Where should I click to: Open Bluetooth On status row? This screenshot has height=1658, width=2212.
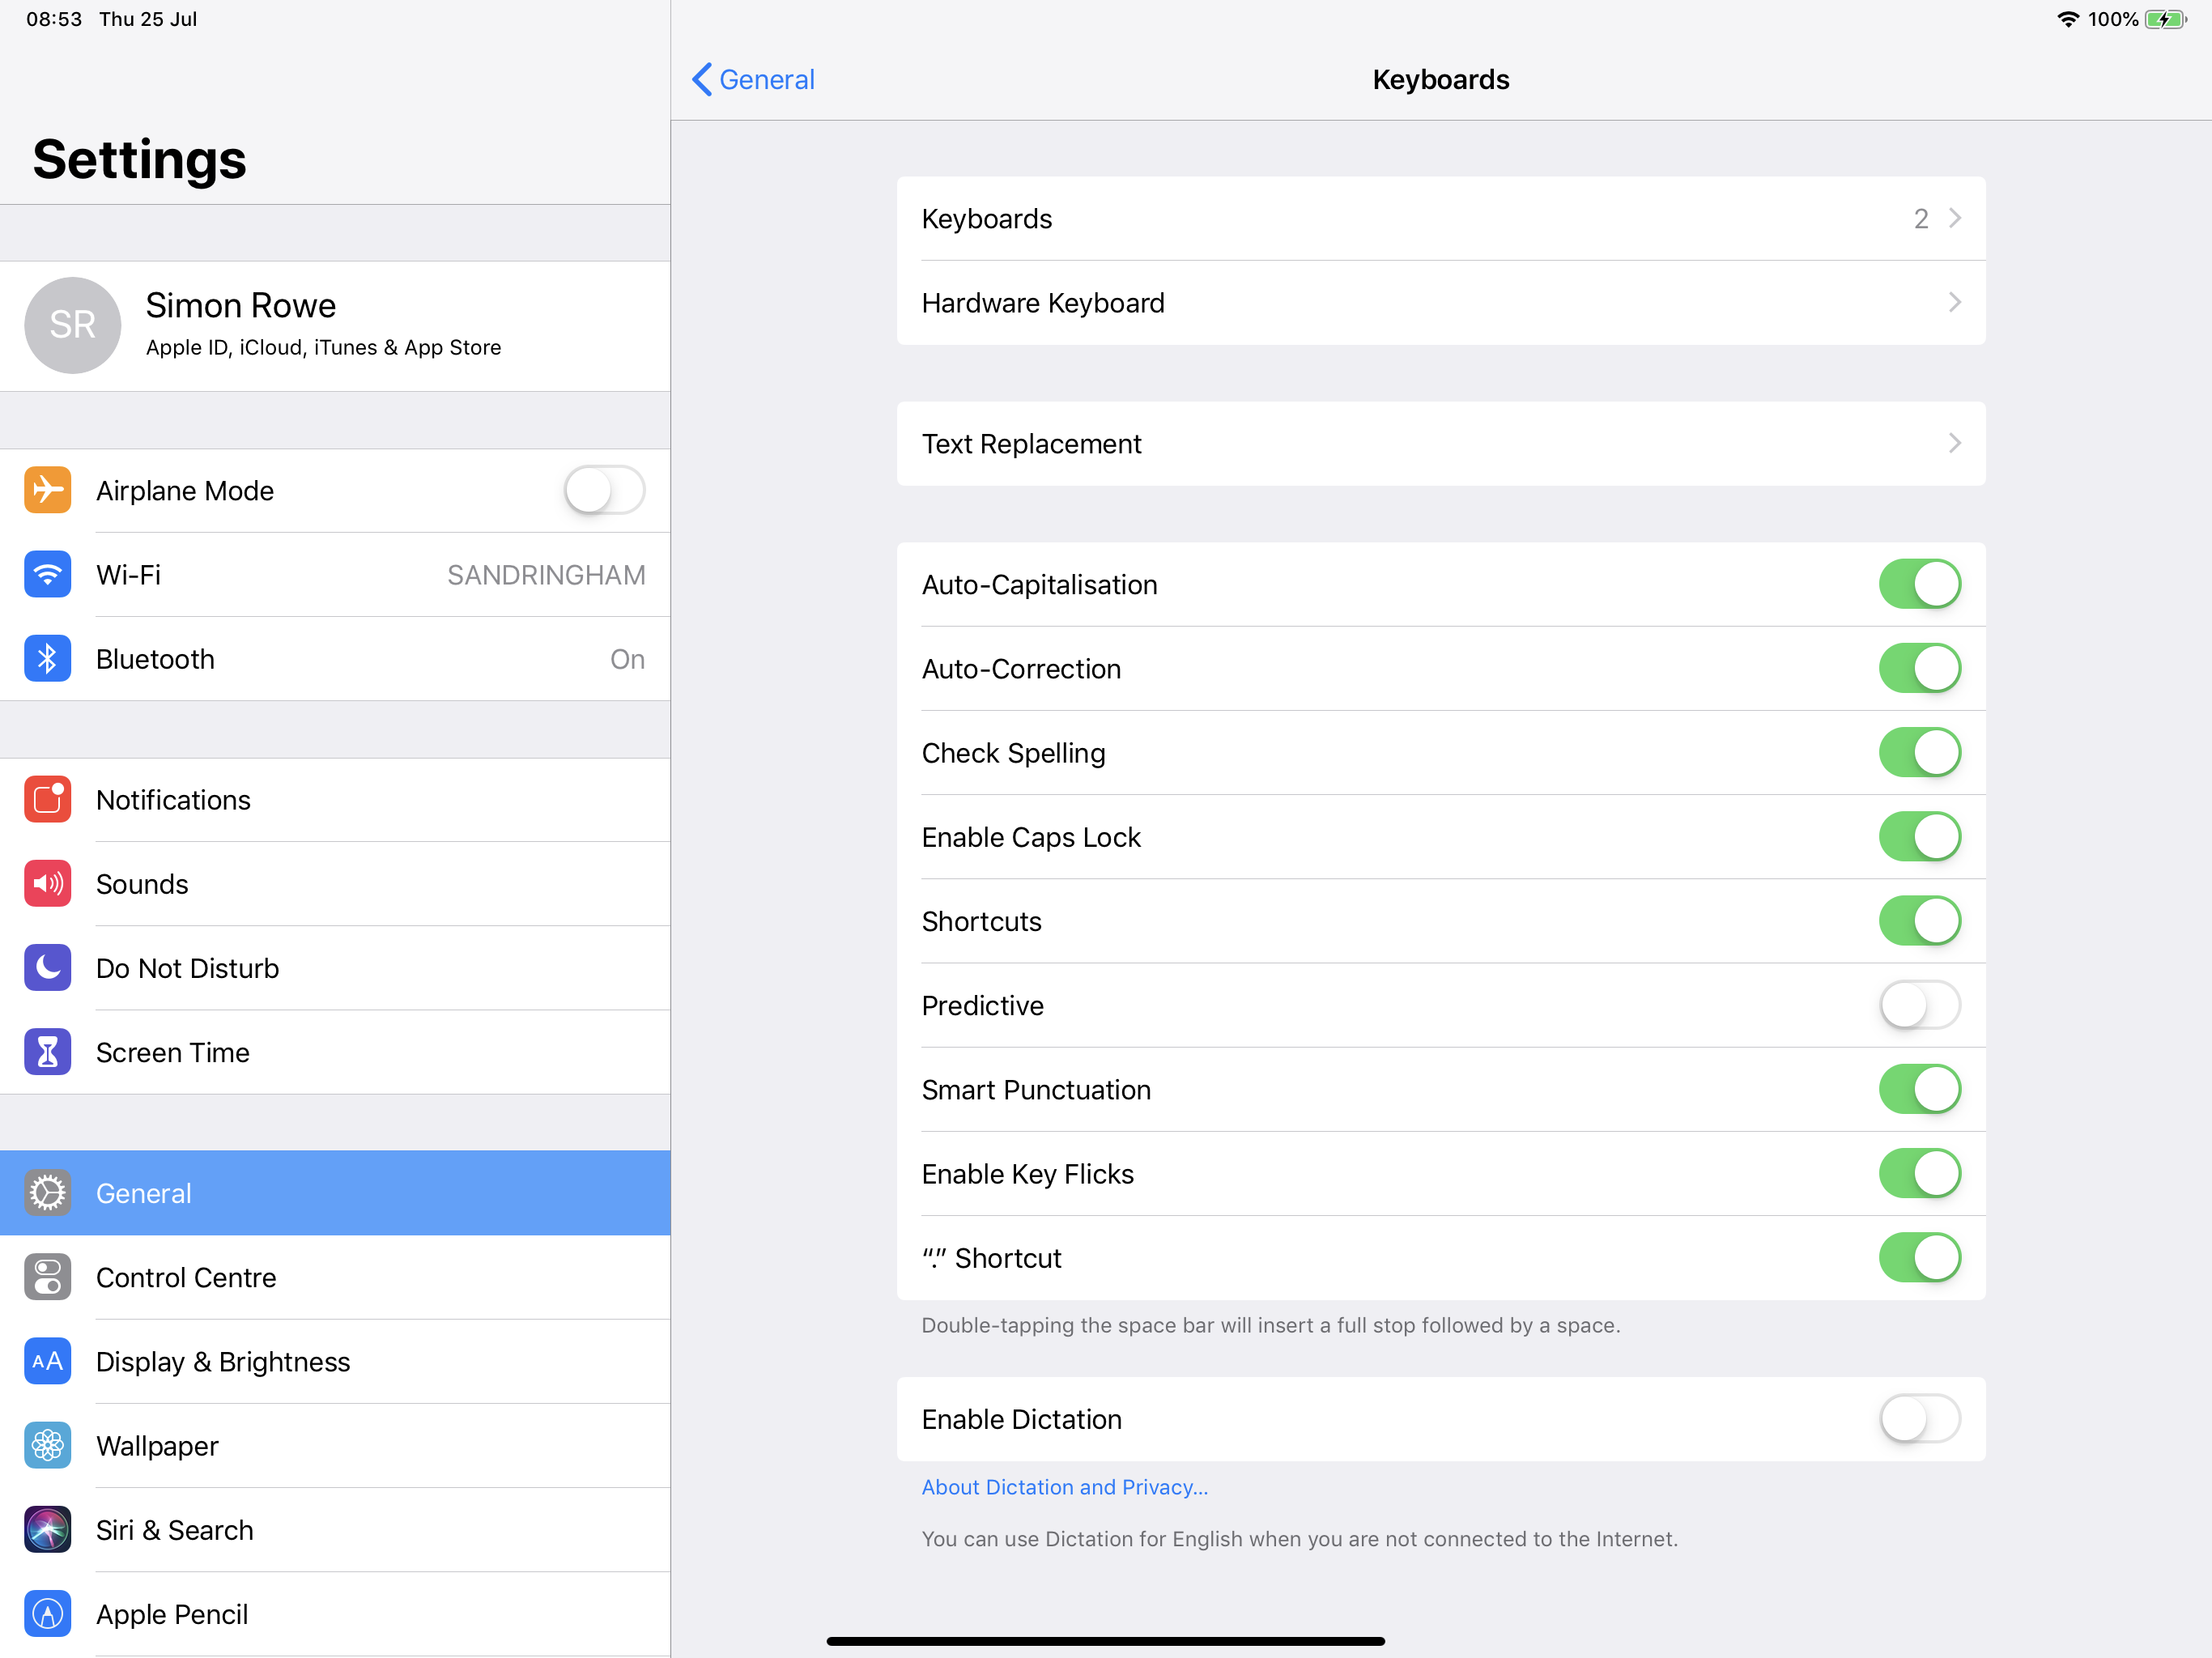335,658
